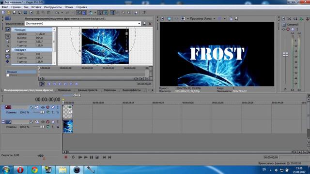Viewport: 310px width, 174px height.
Task: Select the Zoom magnifier tool in Pan/Crop
Action: click(x=8, y=41)
